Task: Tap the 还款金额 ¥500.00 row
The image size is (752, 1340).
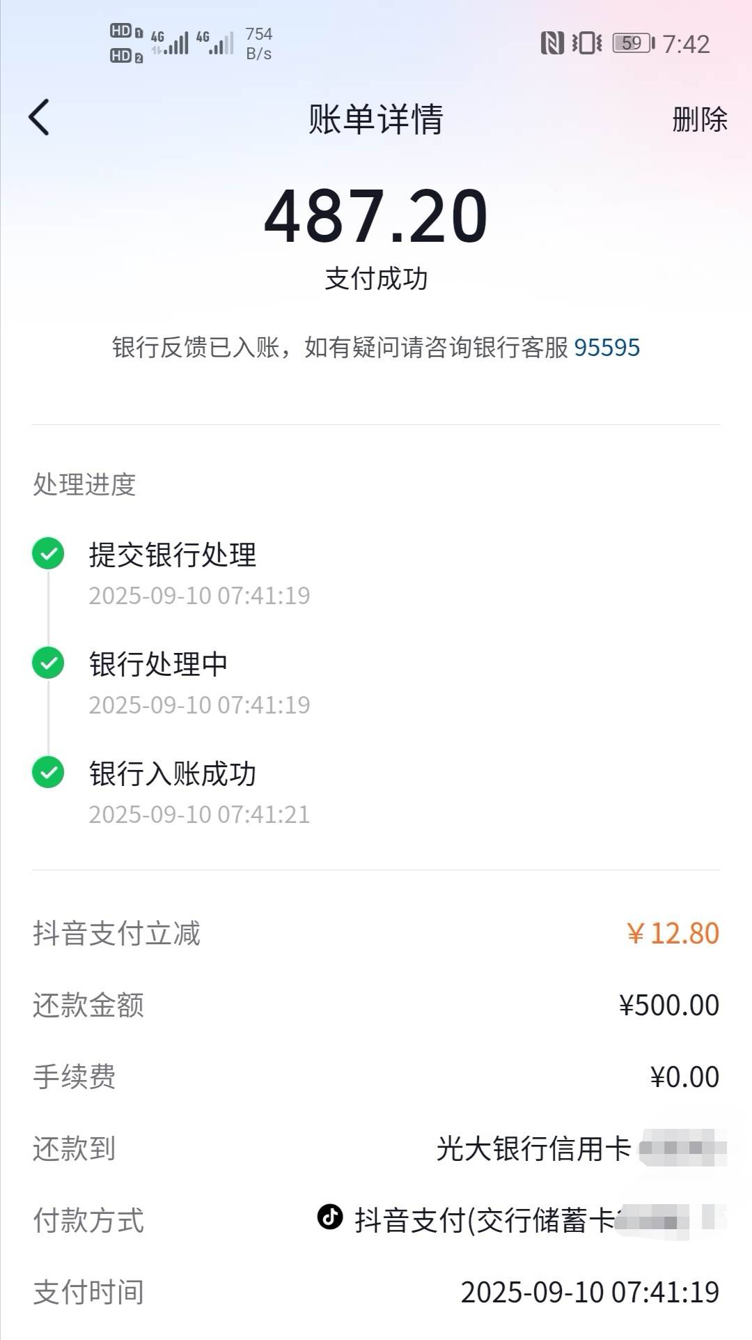Action: tap(376, 1005)
